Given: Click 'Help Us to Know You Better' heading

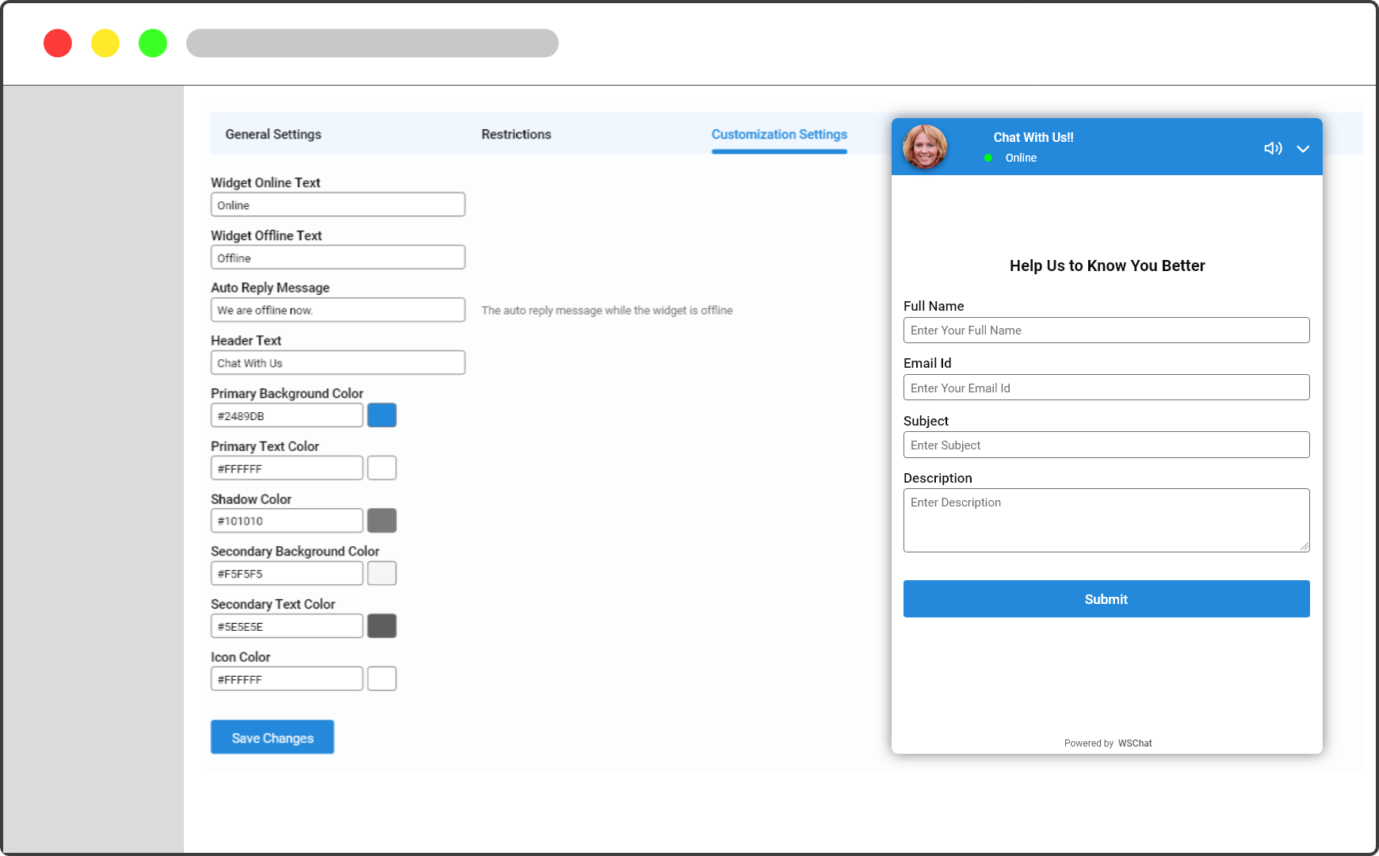Looking at the screenshot, I should (x=1107, y=266).
